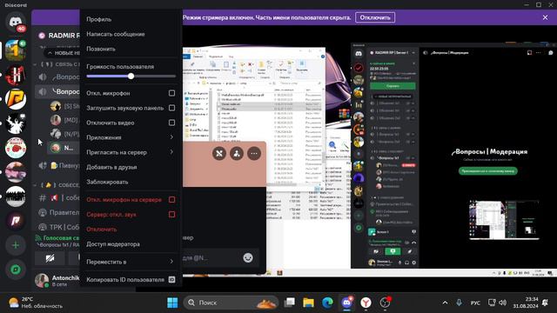Open the ТРК | Соб channel
557x313 pixels.
point(58,227)
